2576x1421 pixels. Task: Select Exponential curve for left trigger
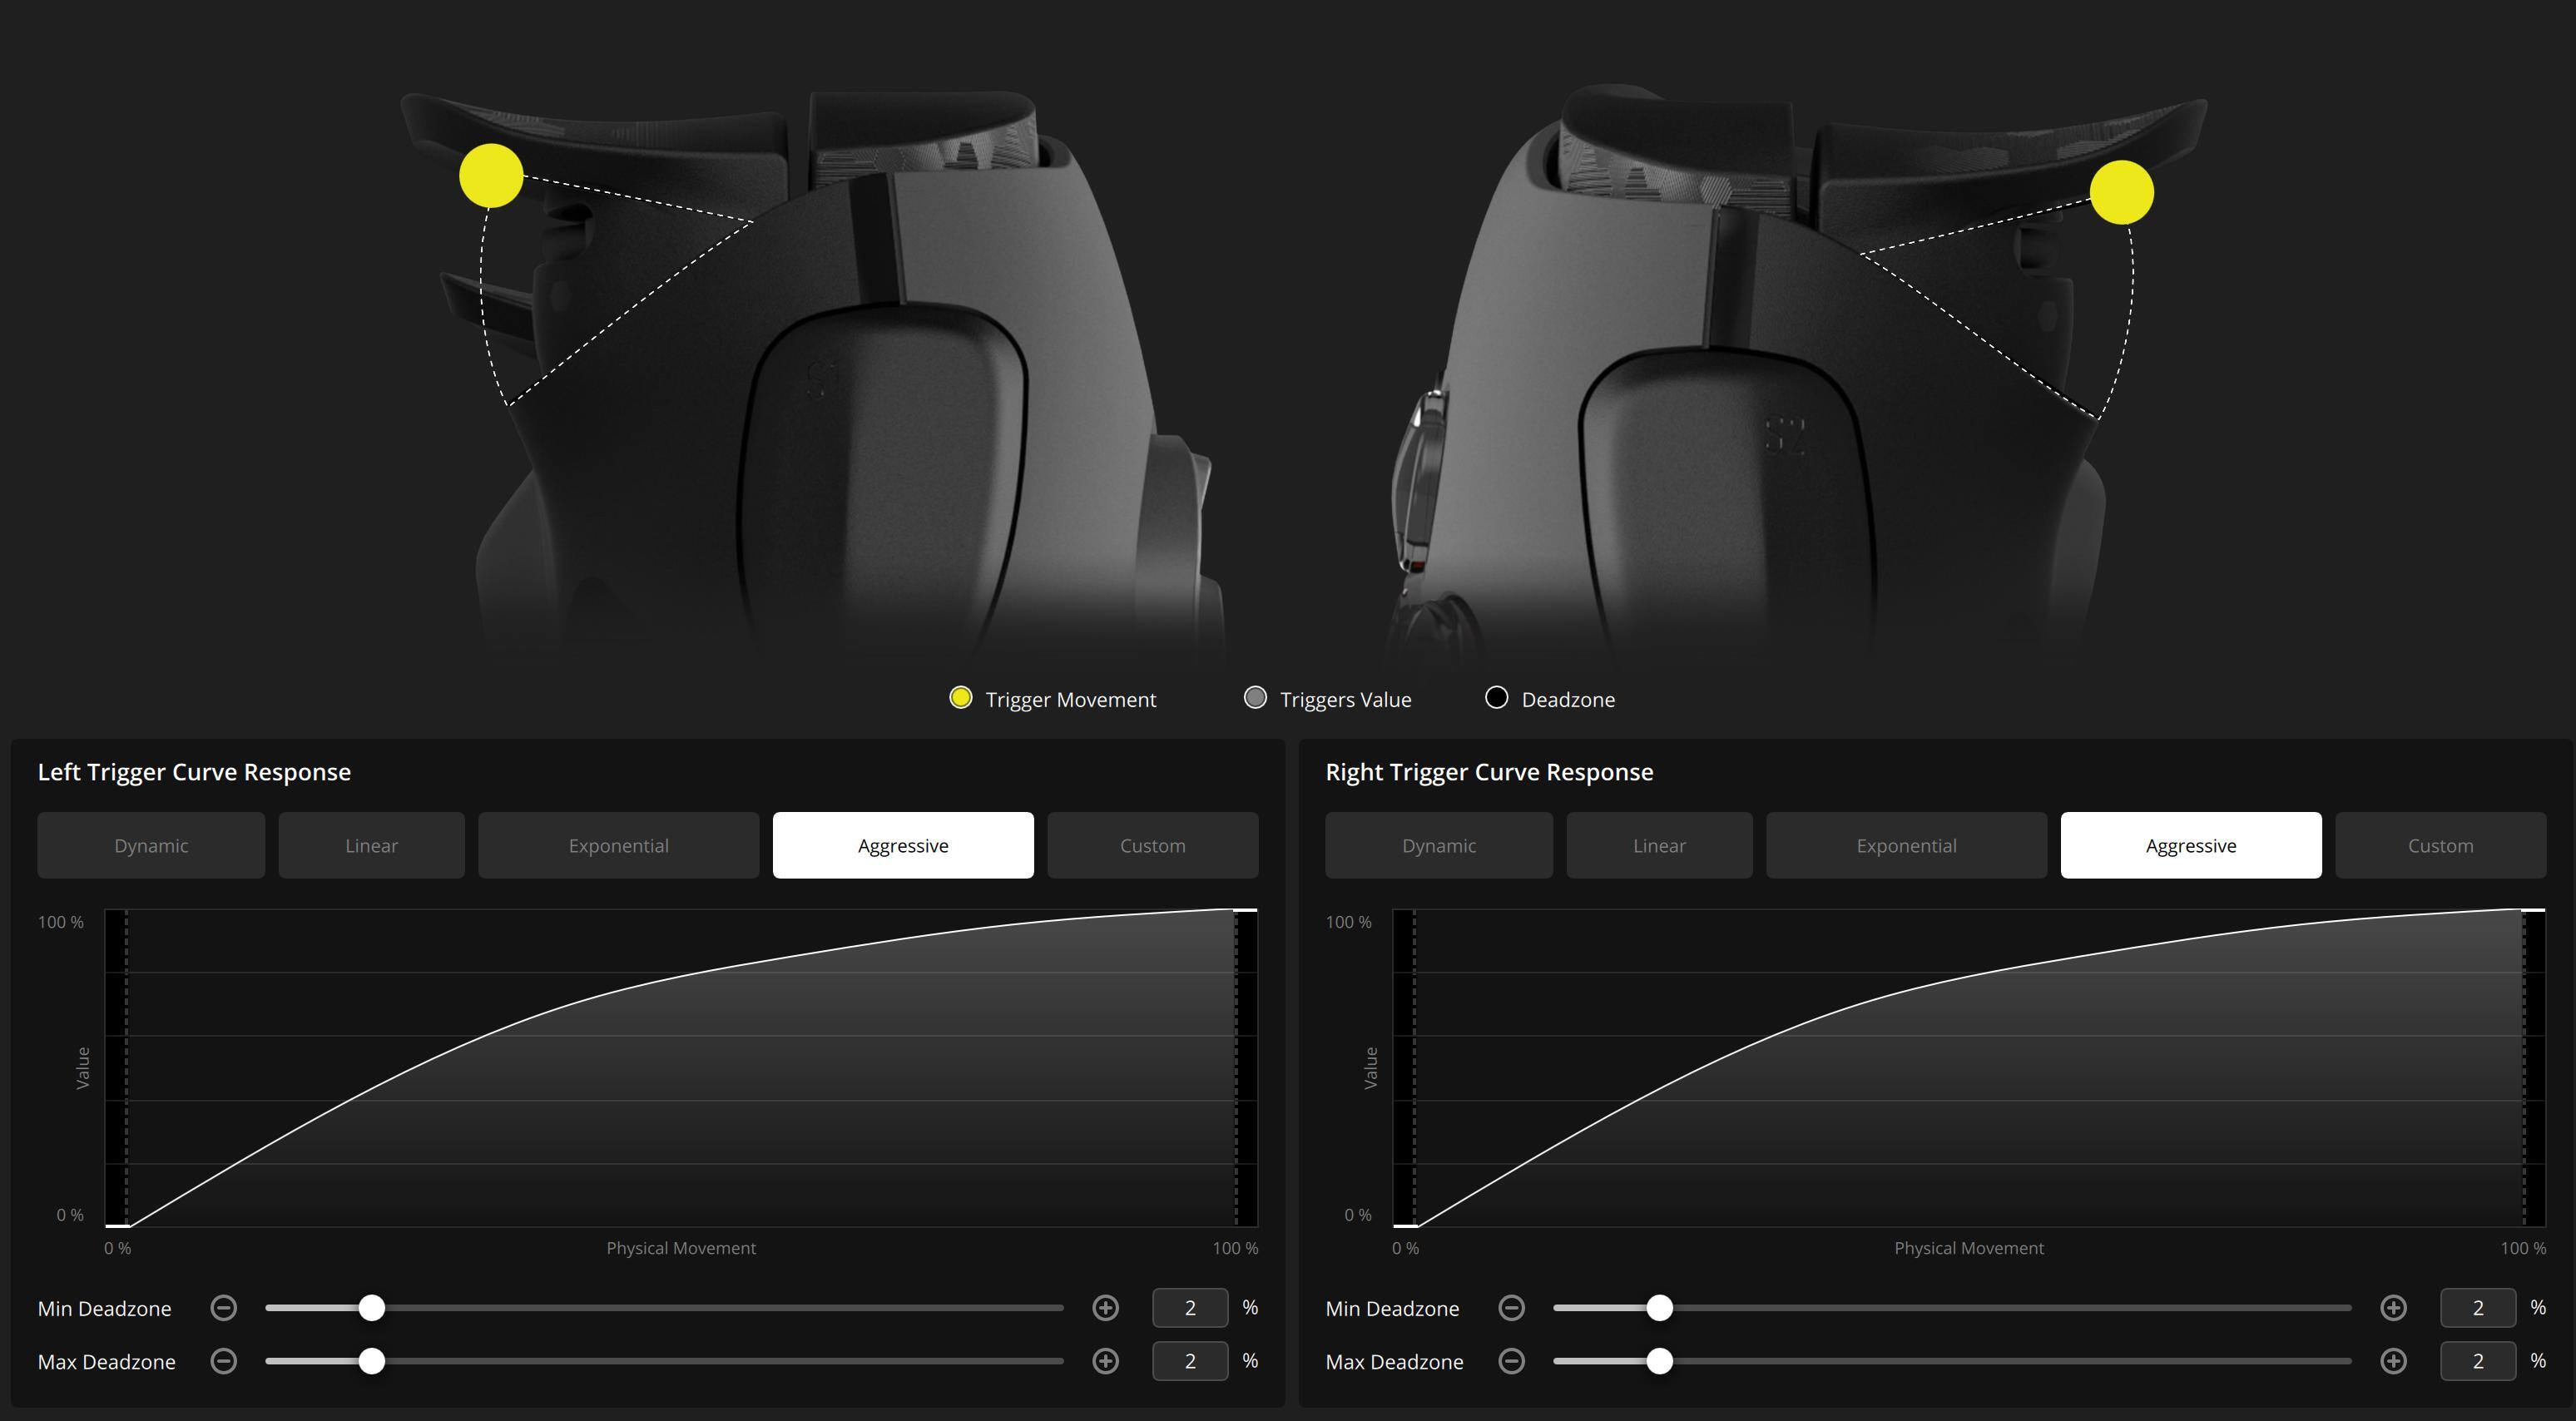[618, 845]
